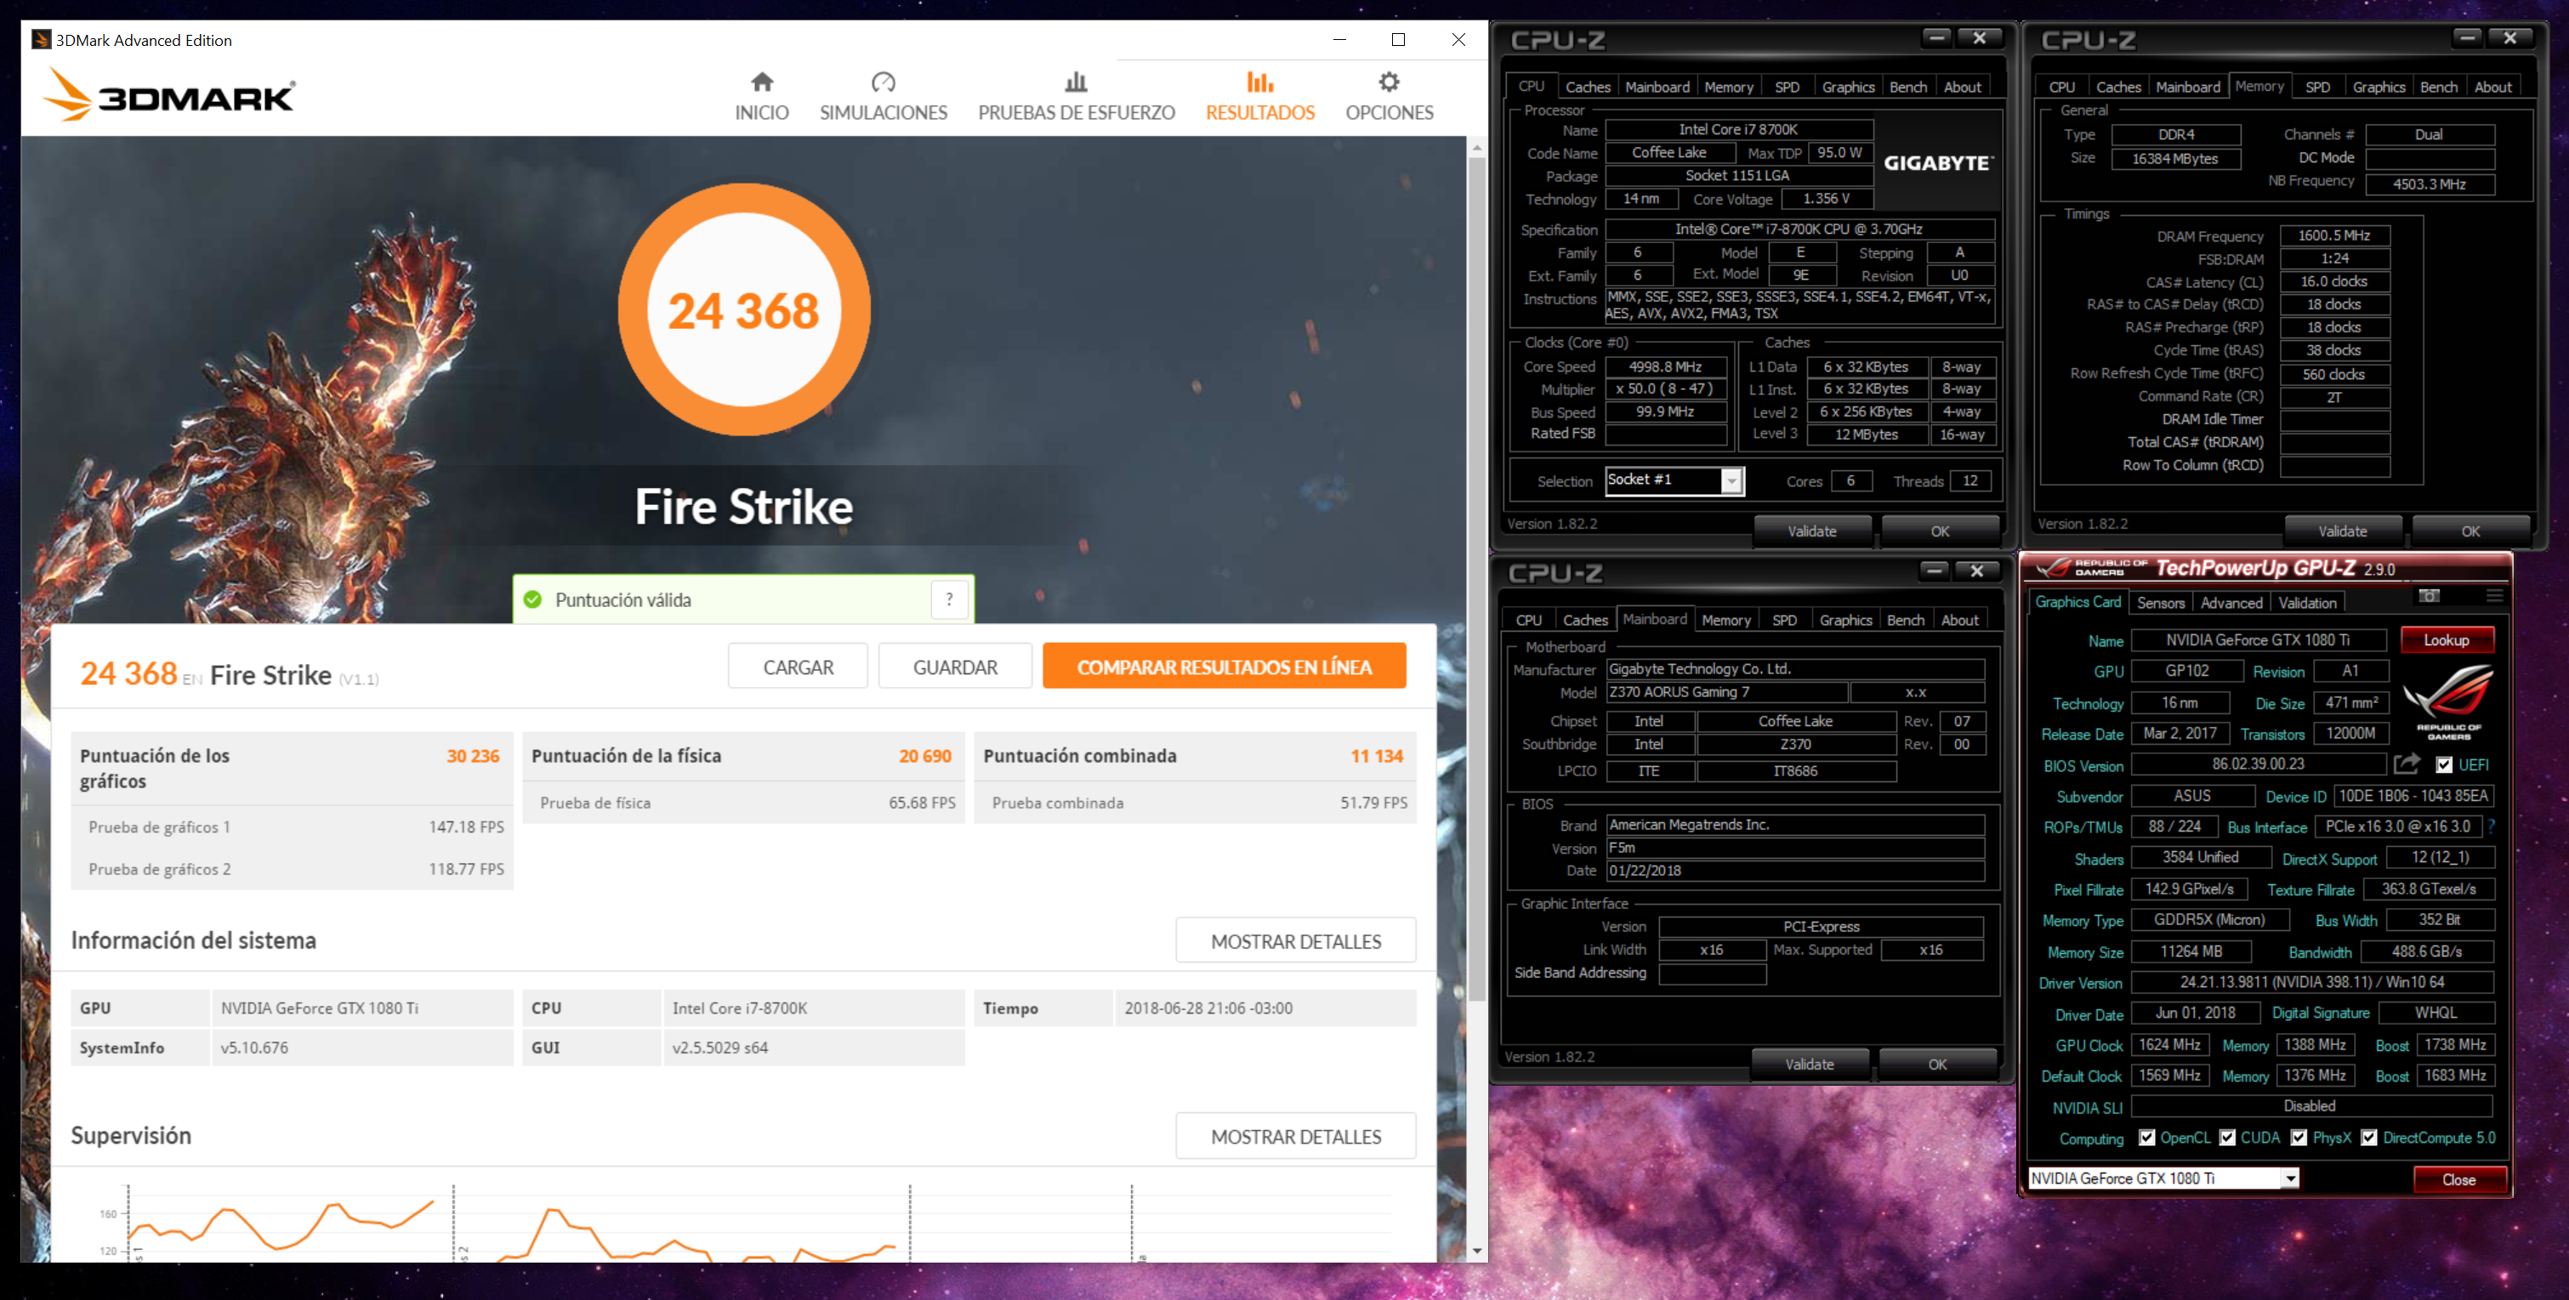Open Caches tab in CPU-Z Mainboard window
Viewport: 2569px width, 1300px height.
(x=1584, y=620)
